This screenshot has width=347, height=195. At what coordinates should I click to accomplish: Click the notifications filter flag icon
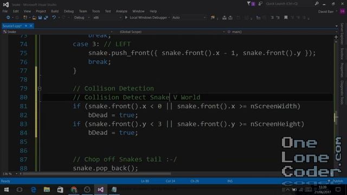[249, 4]
